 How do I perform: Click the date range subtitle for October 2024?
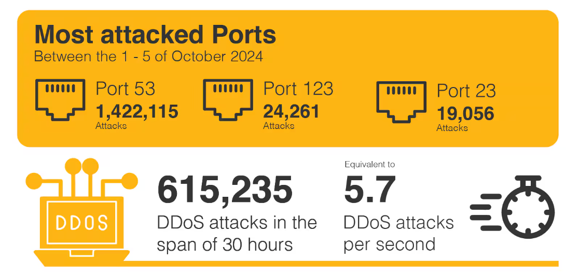point(148,56)
